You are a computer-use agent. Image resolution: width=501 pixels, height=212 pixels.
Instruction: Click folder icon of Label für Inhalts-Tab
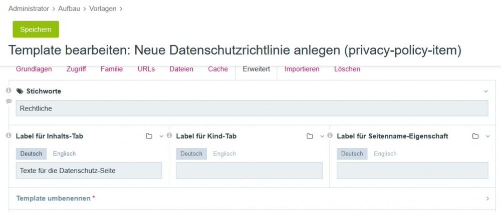[149, 136]
